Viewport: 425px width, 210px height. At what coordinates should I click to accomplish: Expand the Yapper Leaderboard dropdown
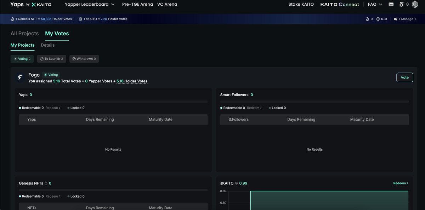click(90, 5)
